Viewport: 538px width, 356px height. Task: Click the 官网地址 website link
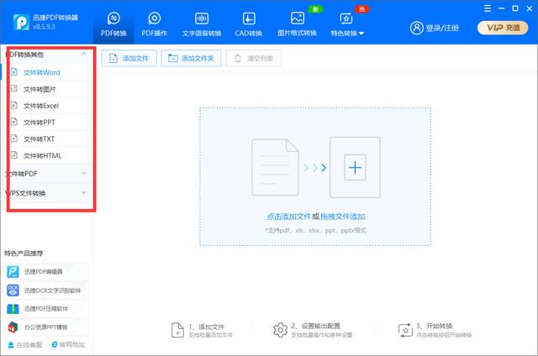tap(68, 345)
